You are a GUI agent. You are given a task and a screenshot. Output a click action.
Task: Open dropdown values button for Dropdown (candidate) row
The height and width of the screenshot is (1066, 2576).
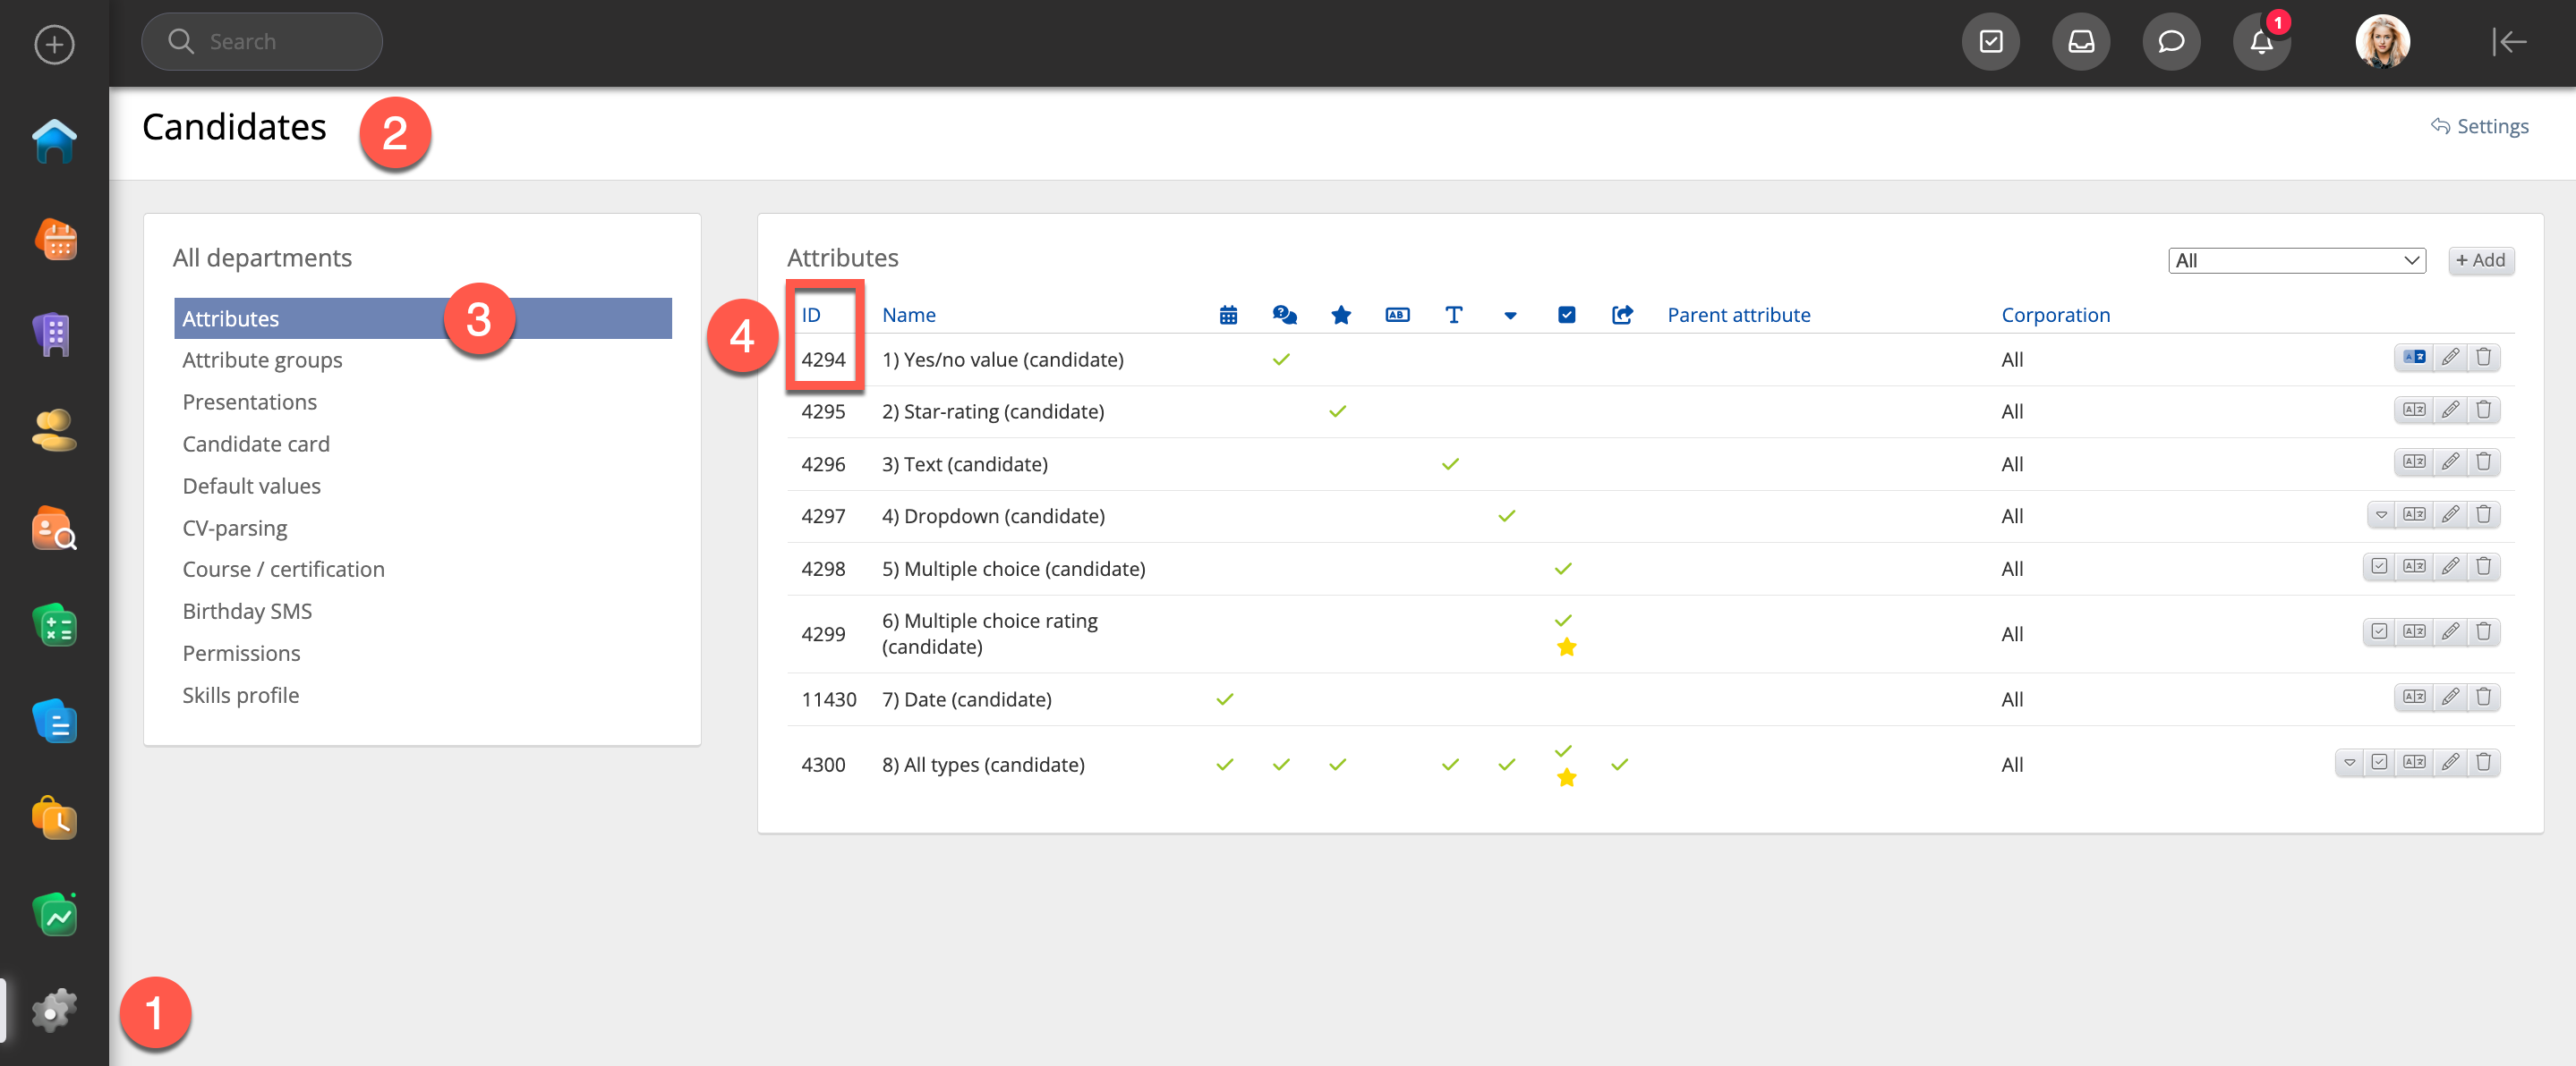coord(2381,514)
